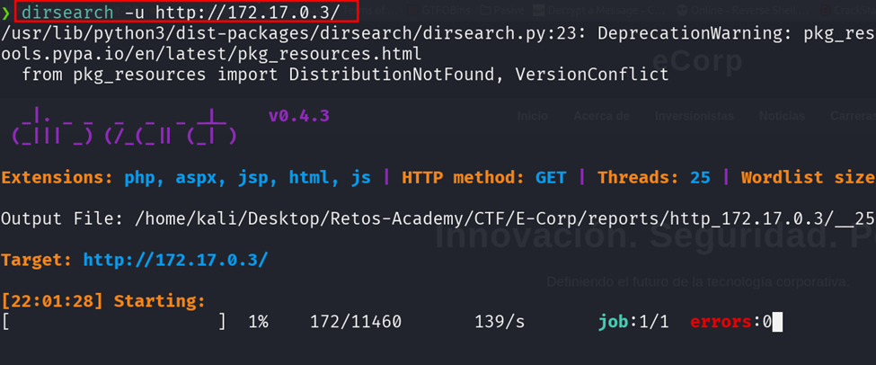This screenshot has width=876, height=365.
Task: Click the red errors label
Action: click(721, 322)
